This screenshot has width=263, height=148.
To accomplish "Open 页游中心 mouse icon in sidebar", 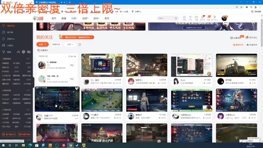I will point(4,39).
